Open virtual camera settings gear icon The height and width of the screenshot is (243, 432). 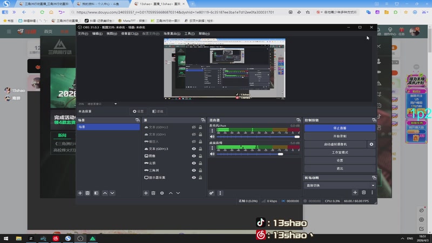[372, 144]
